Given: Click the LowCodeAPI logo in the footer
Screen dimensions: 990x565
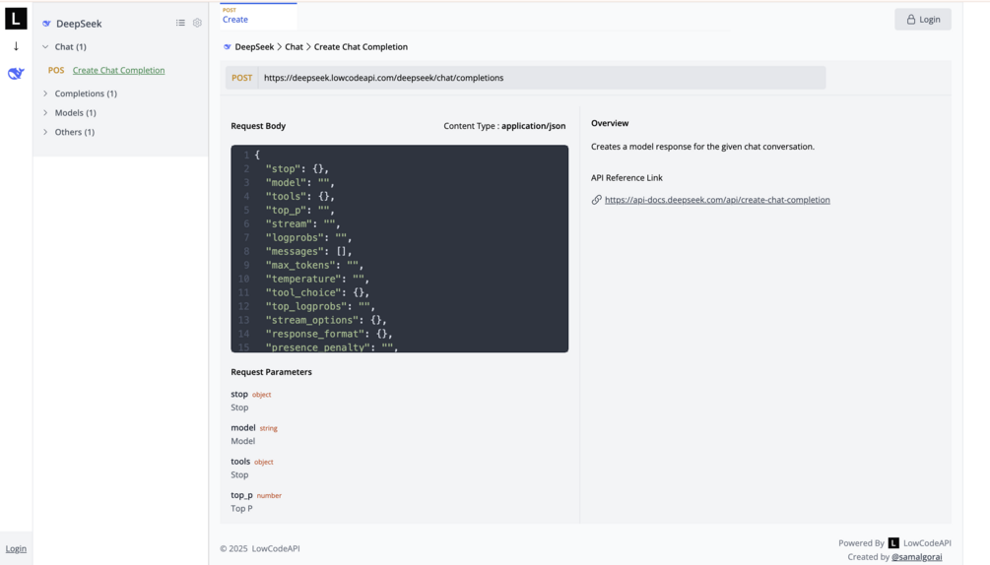Looking at the screenshot, I should pyautogui.click(x=893, y=542).
